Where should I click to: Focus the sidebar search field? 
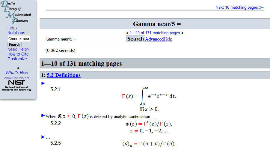(x=19, y=38)
